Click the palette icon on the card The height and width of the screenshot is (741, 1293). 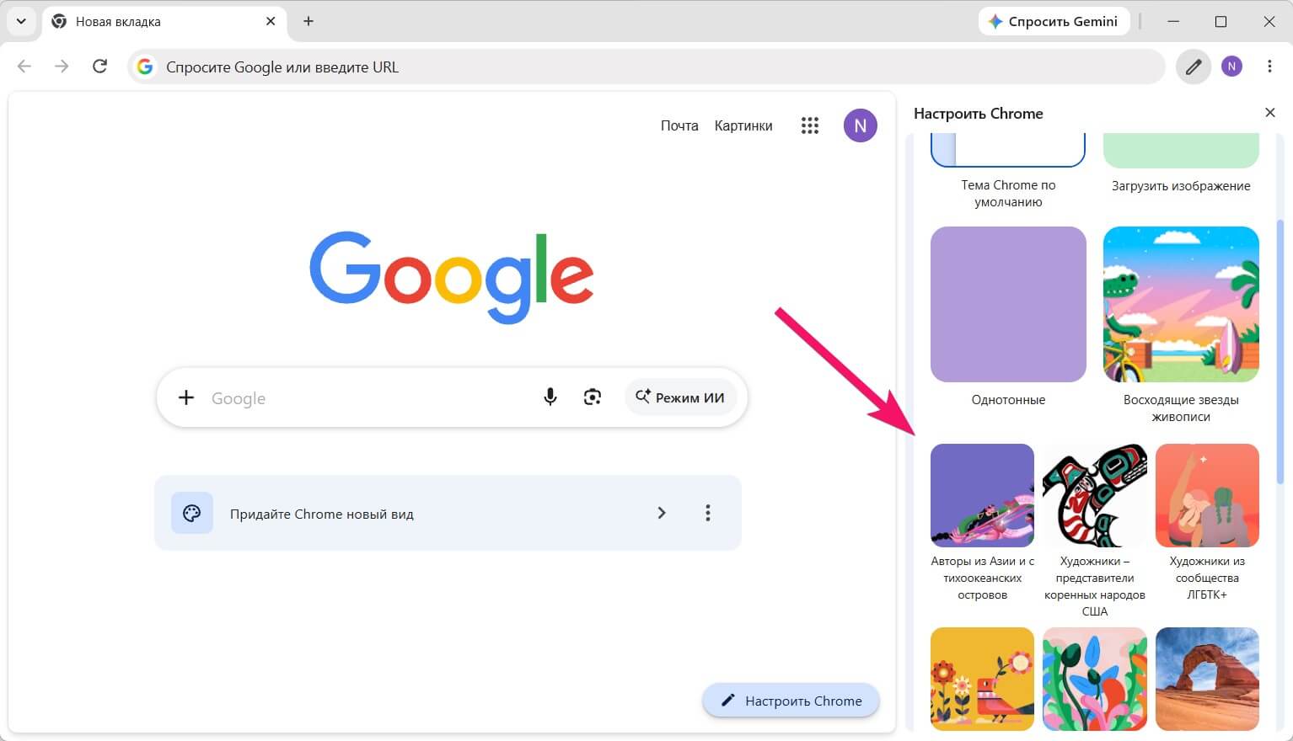192,513
